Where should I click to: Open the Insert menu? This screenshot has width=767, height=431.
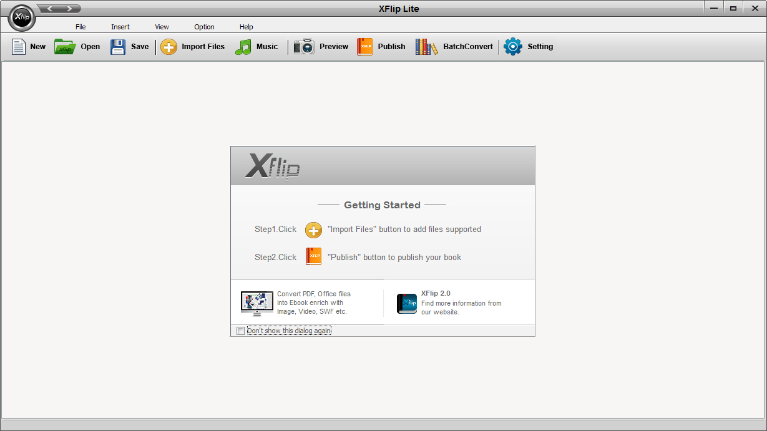click(120, 27)
